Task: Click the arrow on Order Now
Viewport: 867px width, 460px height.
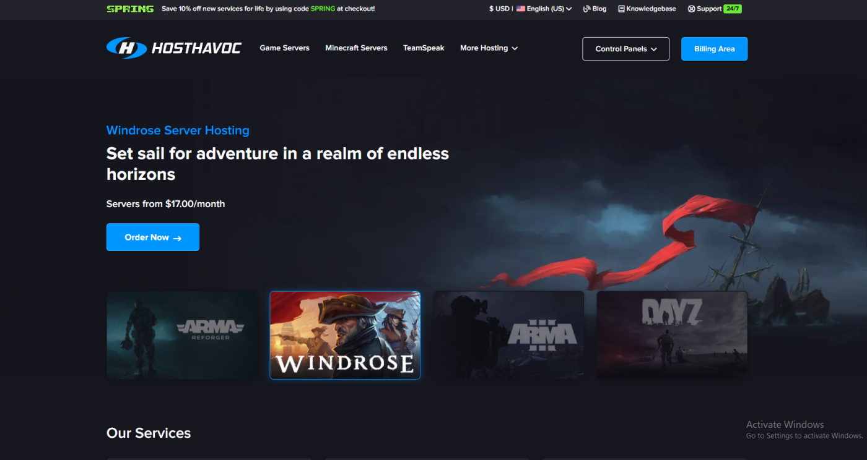Action: [x=177, y=238]
